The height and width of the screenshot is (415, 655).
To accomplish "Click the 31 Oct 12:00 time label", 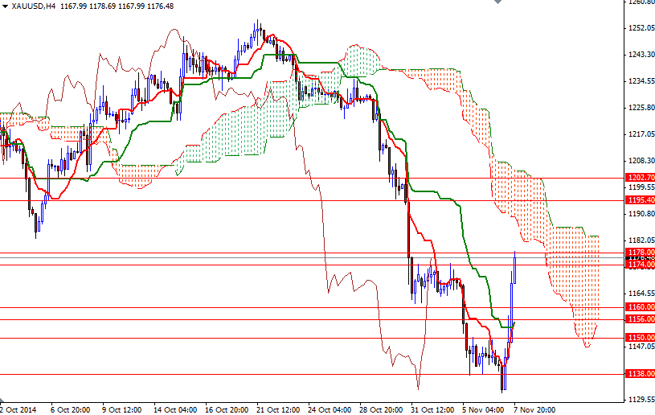I will pos(432,409).
